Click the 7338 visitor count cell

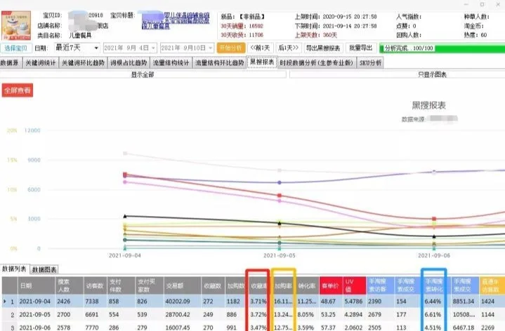95,302
